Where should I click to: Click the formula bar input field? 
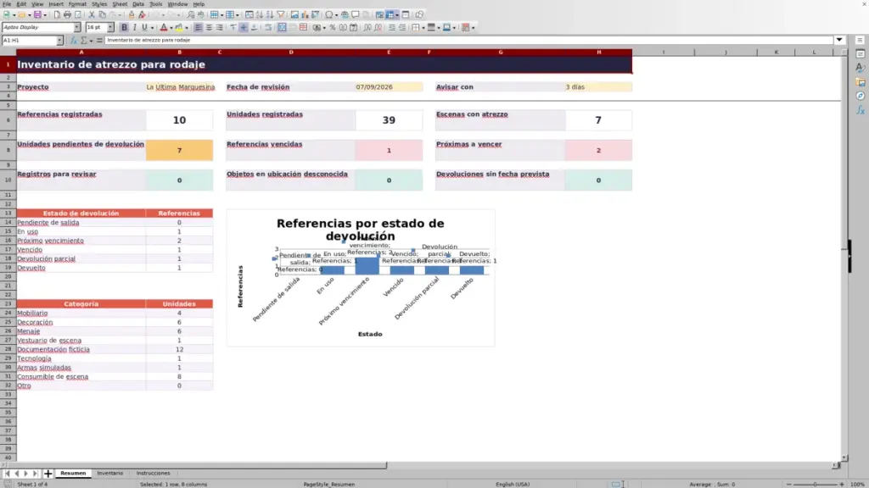tap(468, 40)
